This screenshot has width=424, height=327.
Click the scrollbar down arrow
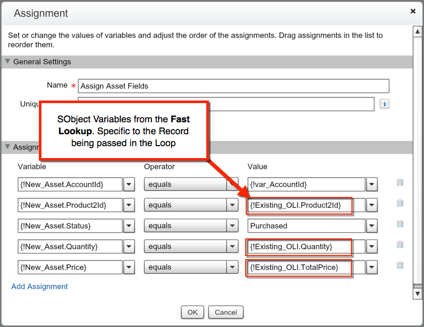click(x=417, y=294)
